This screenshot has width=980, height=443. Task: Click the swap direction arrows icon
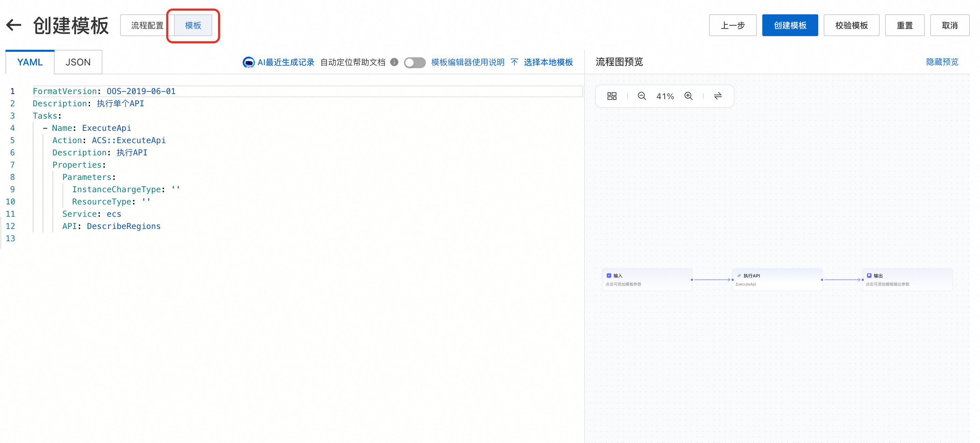[x=718, y=96]
